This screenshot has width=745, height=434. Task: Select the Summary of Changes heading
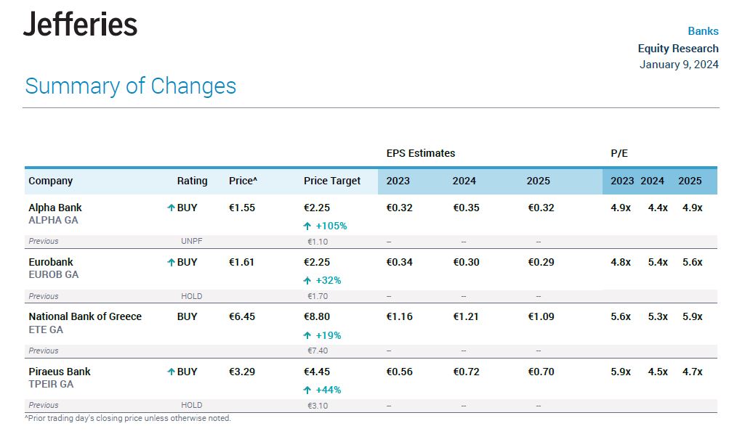click(131, 86)
